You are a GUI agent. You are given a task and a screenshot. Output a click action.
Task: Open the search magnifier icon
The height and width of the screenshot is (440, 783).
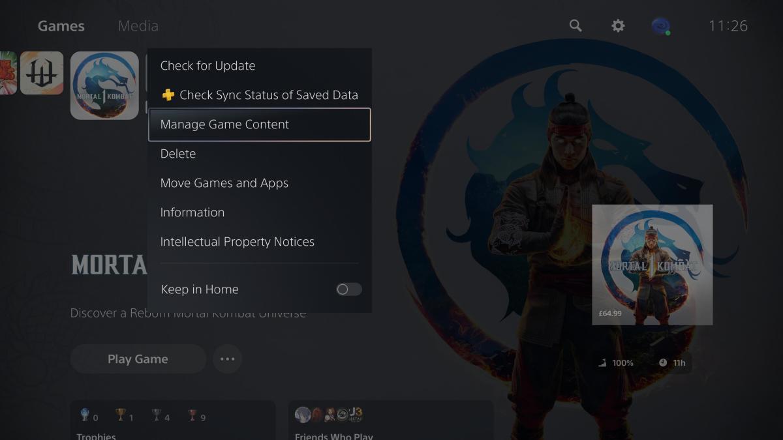pos(575,25)
